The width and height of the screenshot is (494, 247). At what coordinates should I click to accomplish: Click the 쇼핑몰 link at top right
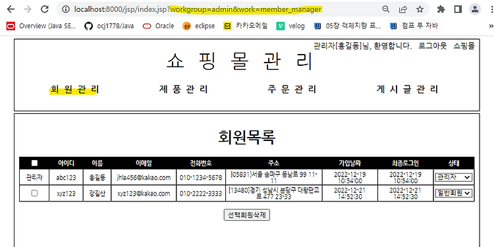[x=464, y=46]
